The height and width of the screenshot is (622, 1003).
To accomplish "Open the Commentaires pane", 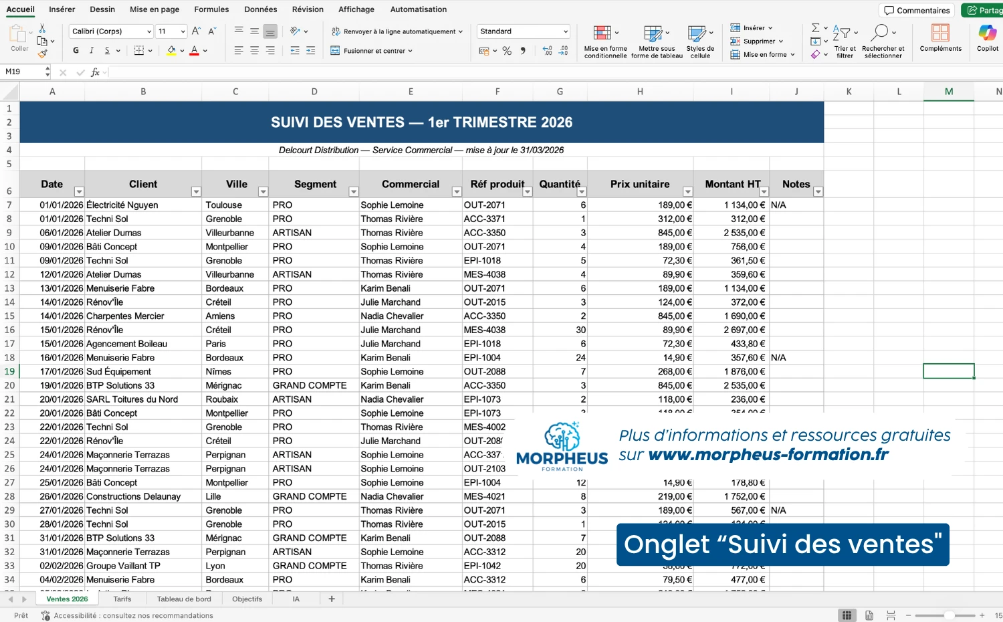I will tap(917, 10).
